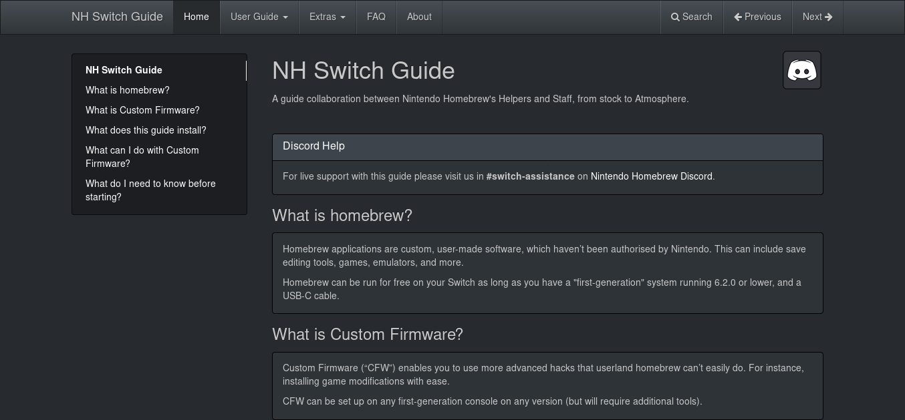Open the FAQ page from navbar
Screen dimensions: 905x420
coord(376,17)
